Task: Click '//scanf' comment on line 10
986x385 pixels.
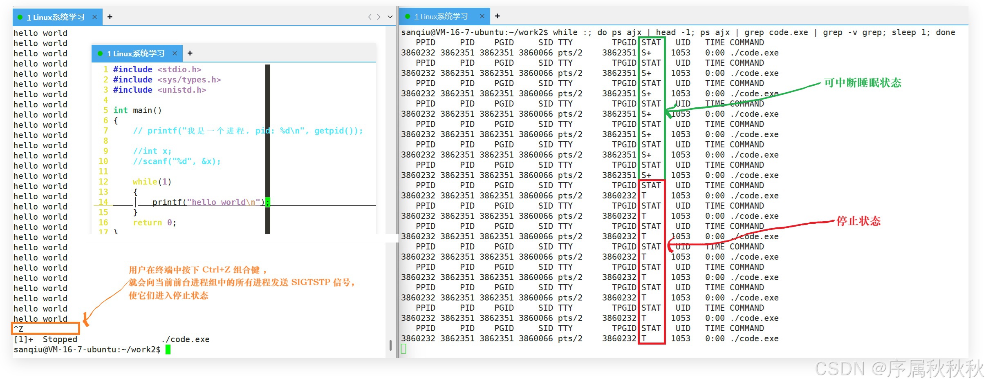Action: tap(177, 161)
